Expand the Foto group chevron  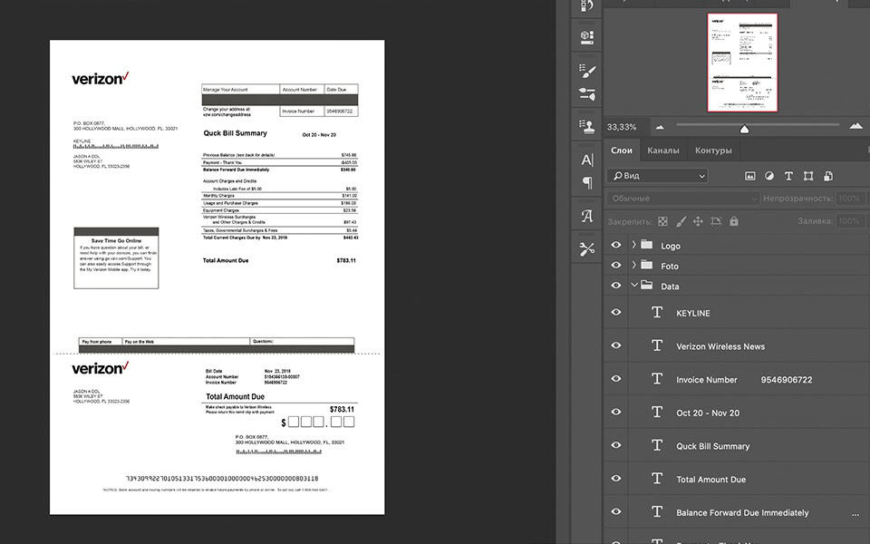[633, 266]
